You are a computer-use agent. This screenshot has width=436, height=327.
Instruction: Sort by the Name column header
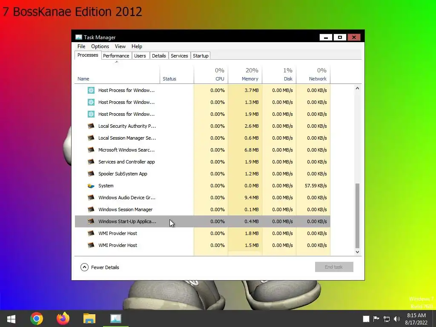(117, 74)
